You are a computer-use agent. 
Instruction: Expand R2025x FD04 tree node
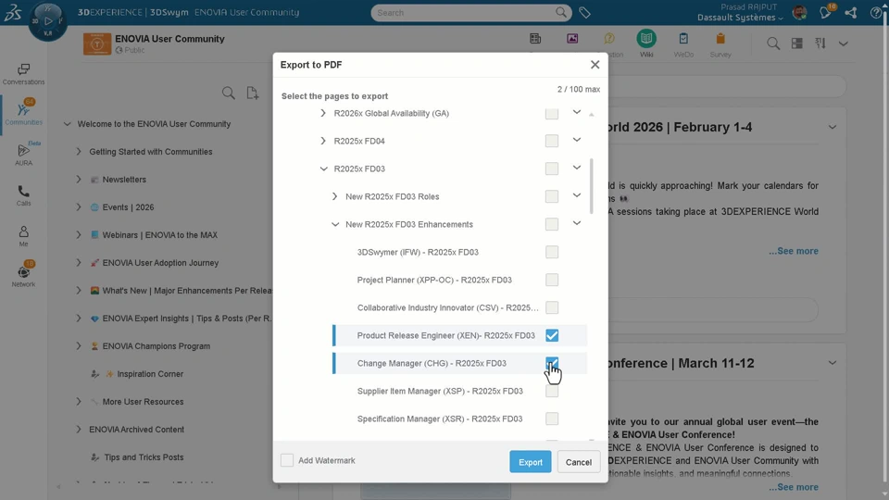click(323, 141)
